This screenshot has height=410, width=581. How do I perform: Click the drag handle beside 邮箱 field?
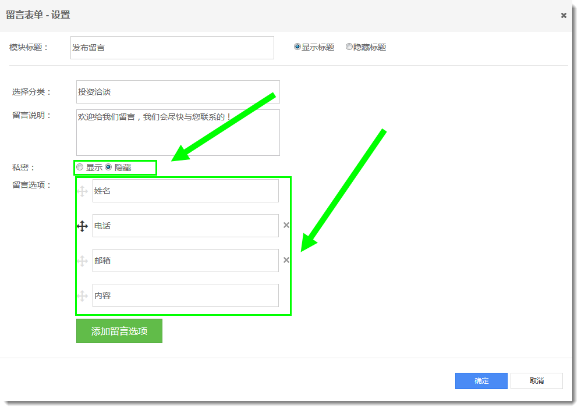(82, 261)
